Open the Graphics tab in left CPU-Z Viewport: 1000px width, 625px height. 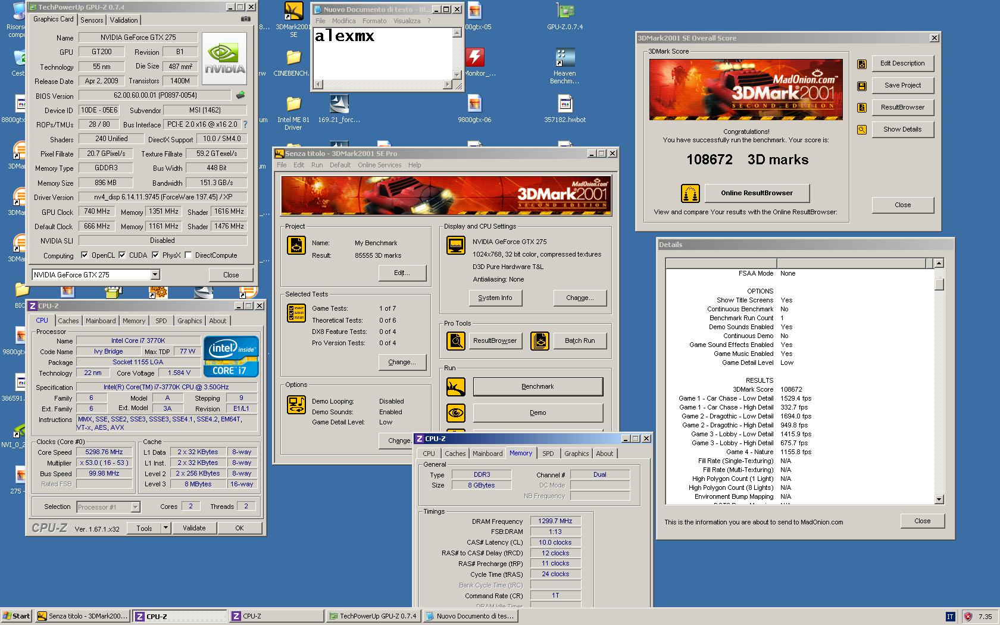[190, 321]
